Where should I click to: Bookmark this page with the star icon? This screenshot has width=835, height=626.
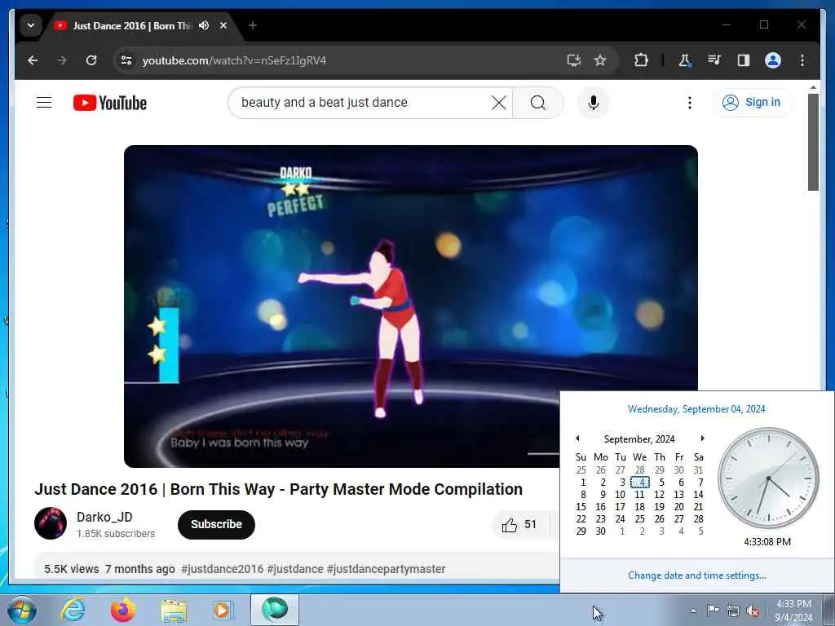pos(600,60)
